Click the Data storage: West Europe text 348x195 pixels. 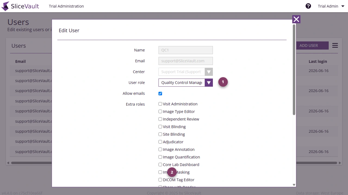(x=319, y=193)
